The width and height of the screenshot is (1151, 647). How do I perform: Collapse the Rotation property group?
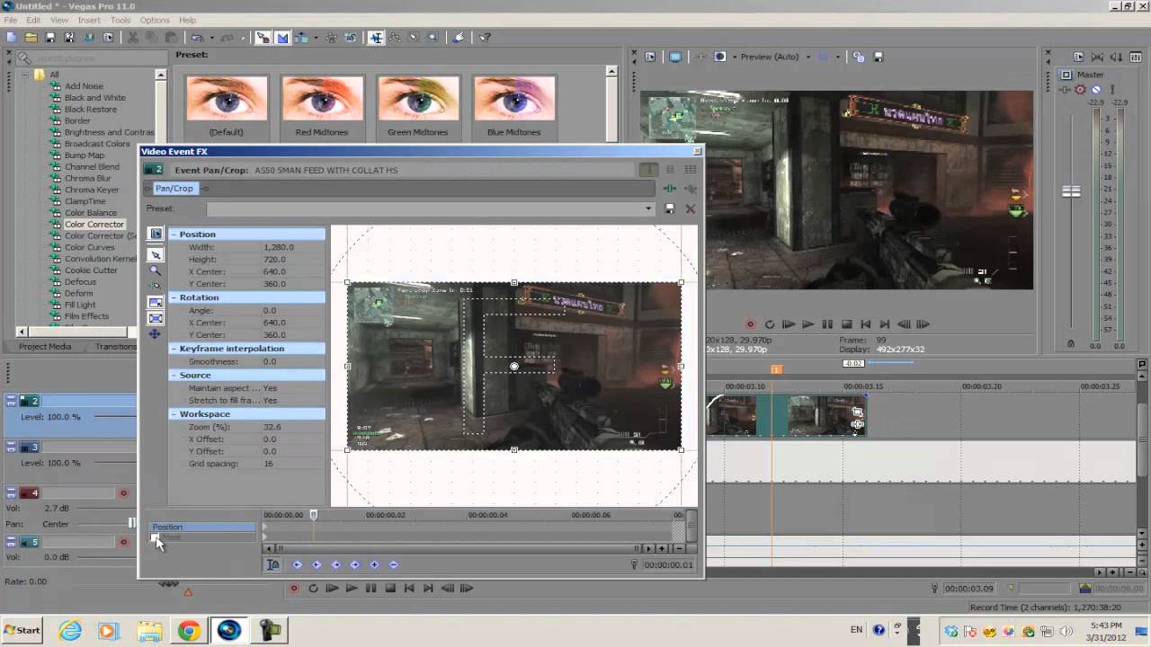[x=174, y=297]
